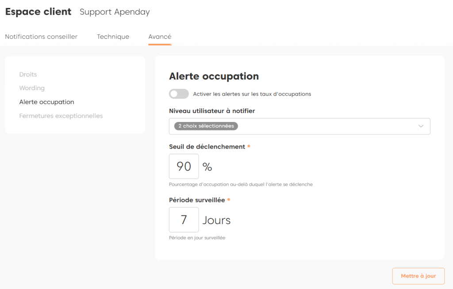Click the 'Alerte occupation' panel heading
Viewport: 453px width, 289px height.
coord(214,76)
